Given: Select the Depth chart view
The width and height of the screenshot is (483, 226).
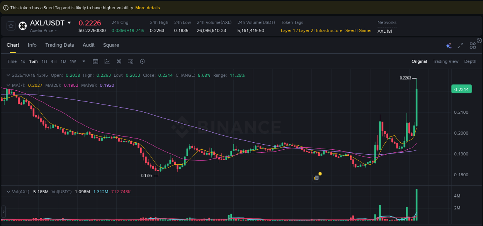Looking at the screenshot, I should click(x=470, y=61).
